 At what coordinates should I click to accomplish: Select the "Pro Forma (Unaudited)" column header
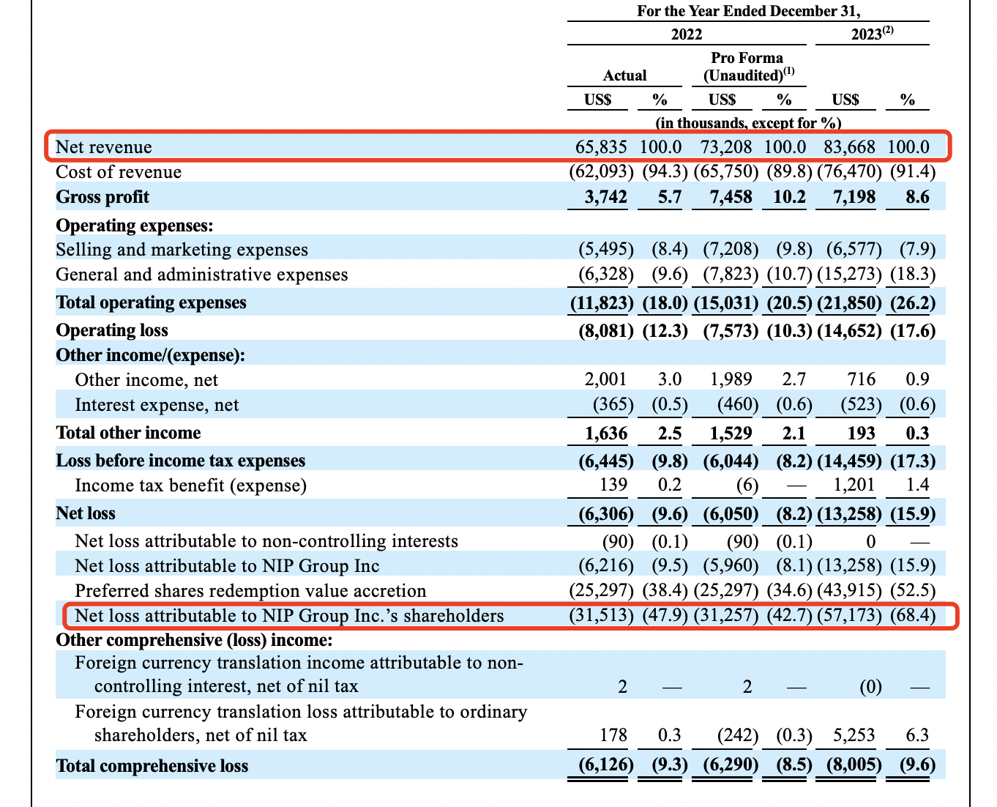[747, 67]
